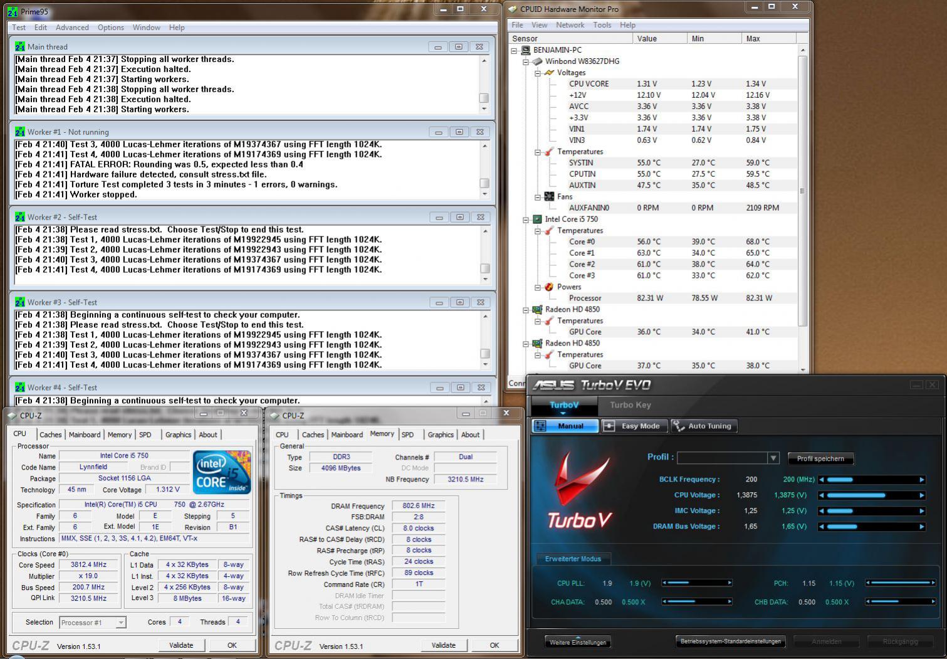Image resolution: width=947 pixels, height=659 pixels.
Task: Click the Worker #1 window icon
Action: pyautogui.click(x=20, y=132)
